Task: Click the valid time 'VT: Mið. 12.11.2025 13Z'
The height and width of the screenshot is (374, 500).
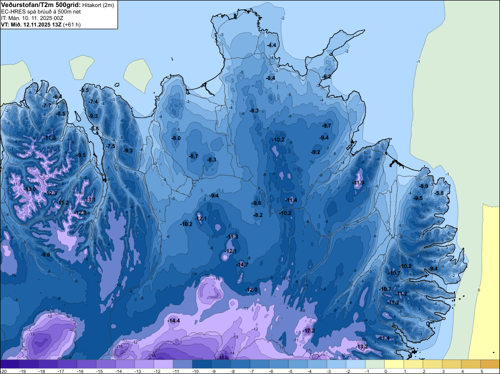Action: pos(31,24)
